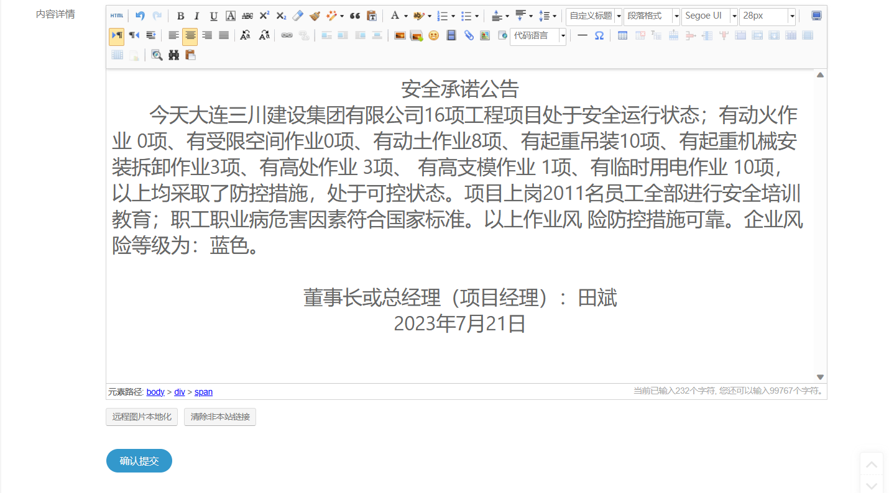Click the 远程图片本地化 button

point(142,417)
